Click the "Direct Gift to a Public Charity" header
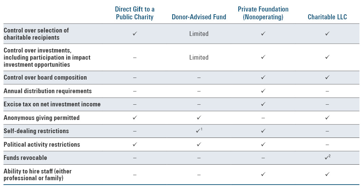 click(x=135, y=13)
